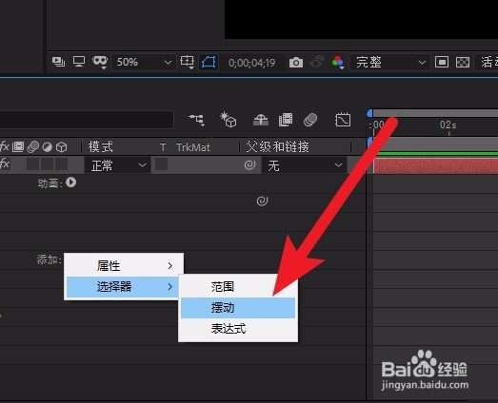Image resolution: width=498 pixels, height=403 pixels.
Task: Enable frame blending for the composition
Action: point(286,120)
